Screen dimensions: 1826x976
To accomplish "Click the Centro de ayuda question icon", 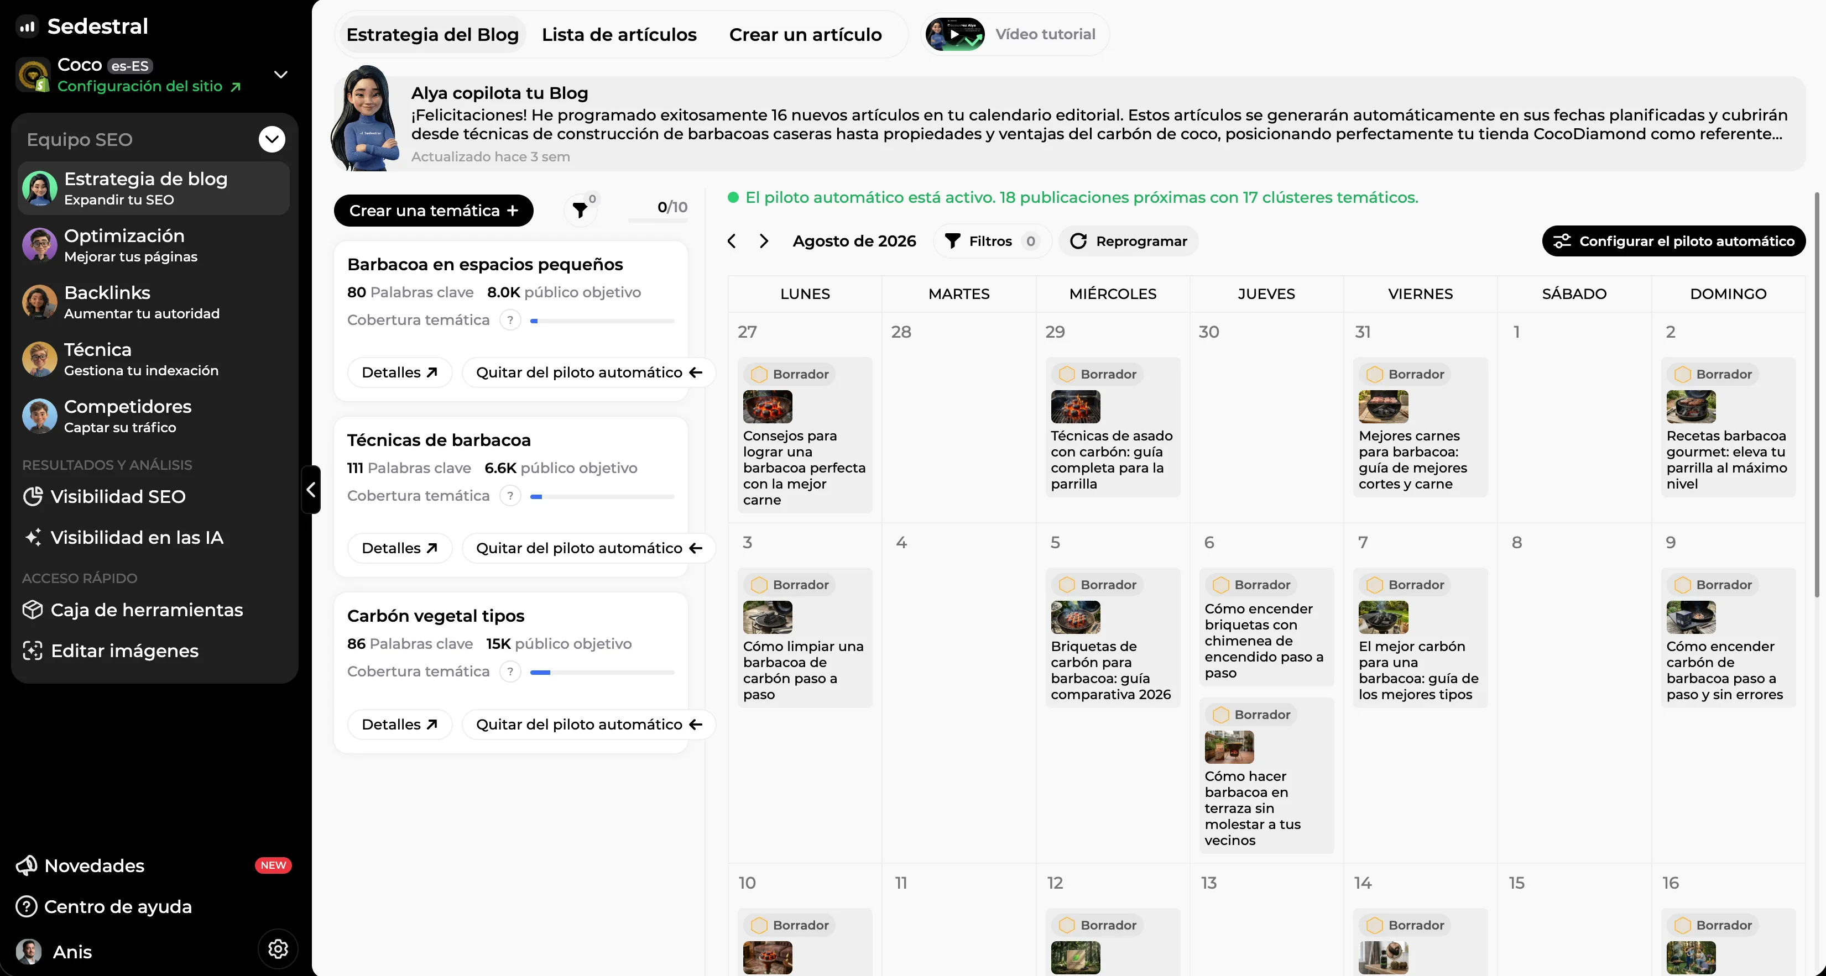I will (27, 906).
